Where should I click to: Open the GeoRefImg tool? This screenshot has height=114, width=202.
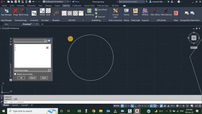click(89, 12)
